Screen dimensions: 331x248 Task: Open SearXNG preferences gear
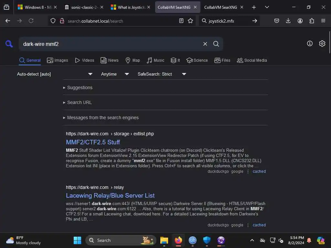322,44
